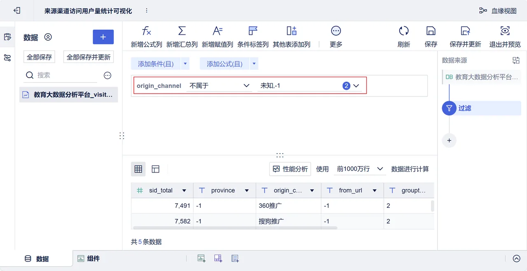Select the settings sliders sidebar icon
The width and height of the screenshot is (527, 271).
point(7,57)
